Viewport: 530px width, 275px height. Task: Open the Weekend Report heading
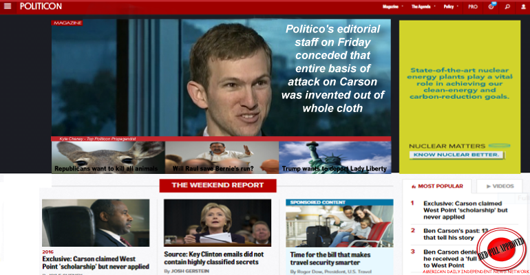click(218, 185)
